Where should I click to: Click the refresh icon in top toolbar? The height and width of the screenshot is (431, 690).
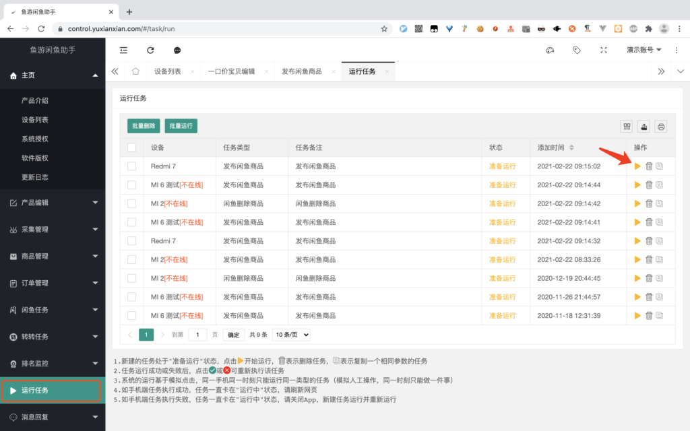tap(150, 50)
